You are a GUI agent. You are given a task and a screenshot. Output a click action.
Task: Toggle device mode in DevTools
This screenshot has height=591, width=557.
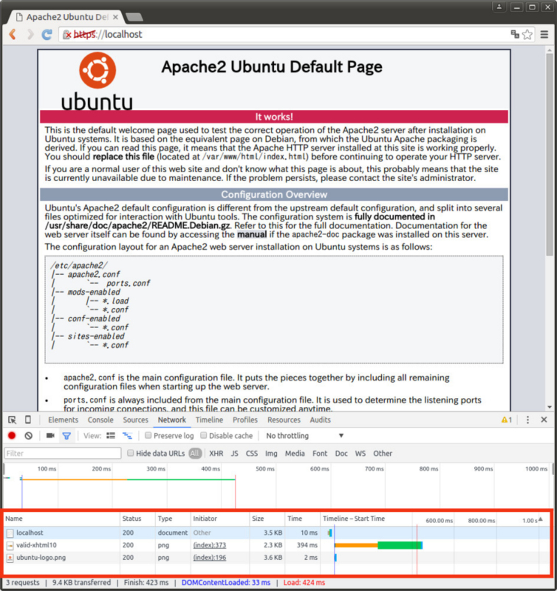28,420
